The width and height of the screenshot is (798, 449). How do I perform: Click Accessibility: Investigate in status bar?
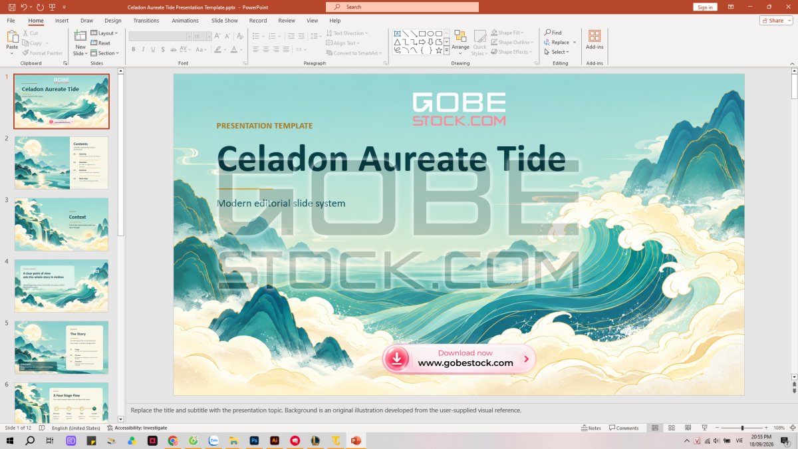pyautogui.click(x=137, y=428)
